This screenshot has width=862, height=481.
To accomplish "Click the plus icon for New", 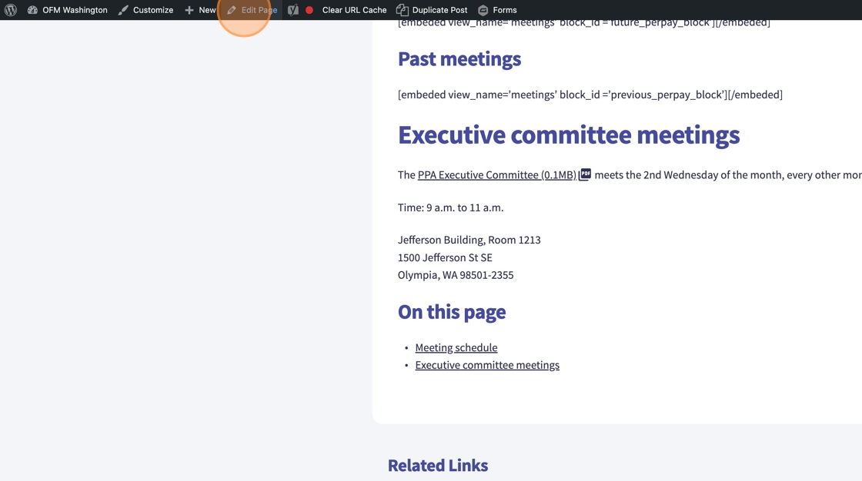I will [x=189, y=10].
